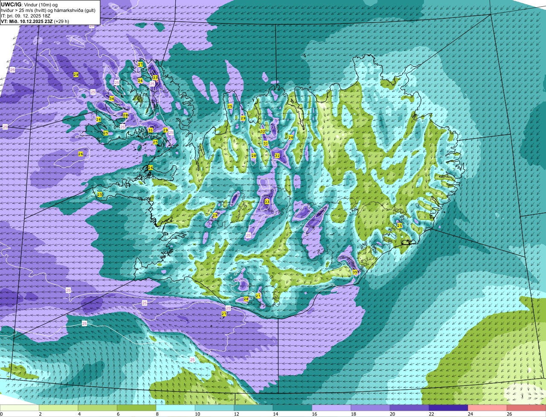Click the legend scale label '0'

pos(1,414)
